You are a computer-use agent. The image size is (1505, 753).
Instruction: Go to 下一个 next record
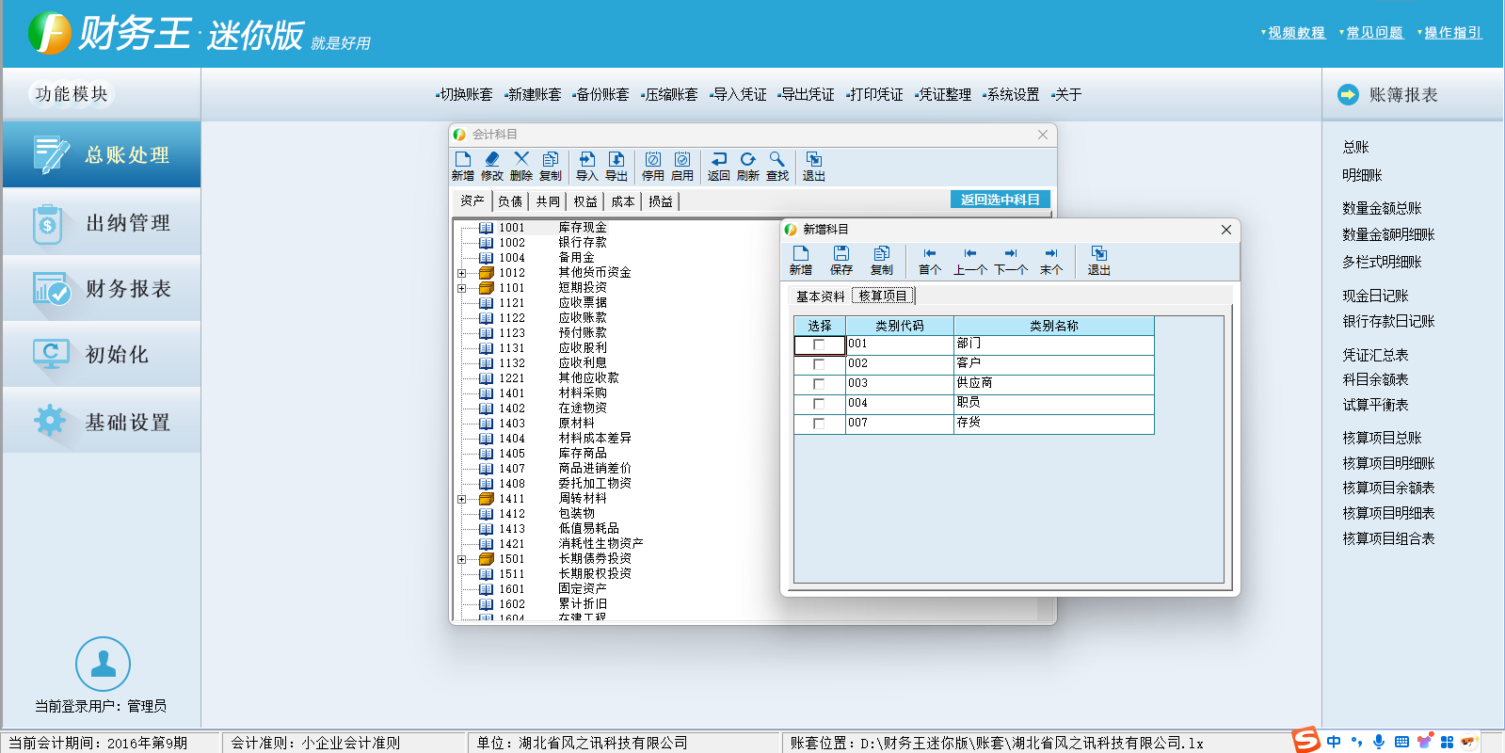[x=1011, y=260]
